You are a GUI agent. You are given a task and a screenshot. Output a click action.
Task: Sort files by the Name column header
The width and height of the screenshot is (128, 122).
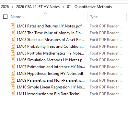(16, 17)
